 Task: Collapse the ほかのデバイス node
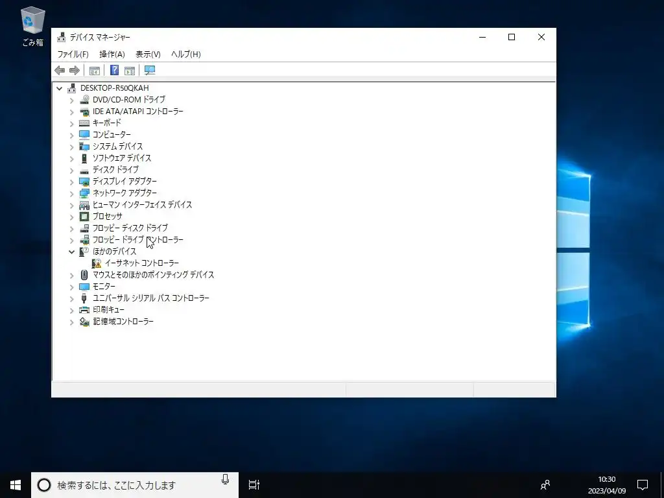[x=71, y=252]
